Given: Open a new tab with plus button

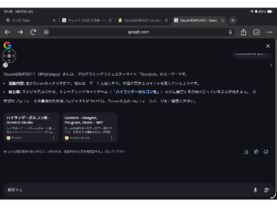Looking at the screenshot, I should coord(233,20).
